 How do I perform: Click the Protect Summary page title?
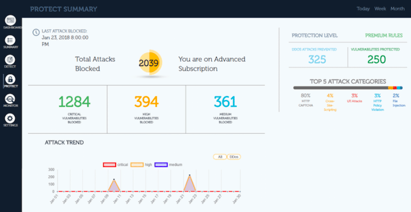click(x=63, y=9)
